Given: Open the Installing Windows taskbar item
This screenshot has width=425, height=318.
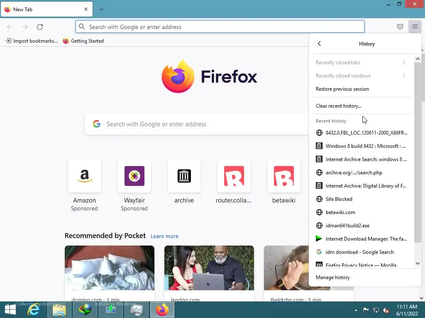Looking at the screenshot, I should (x=110, y=310).
